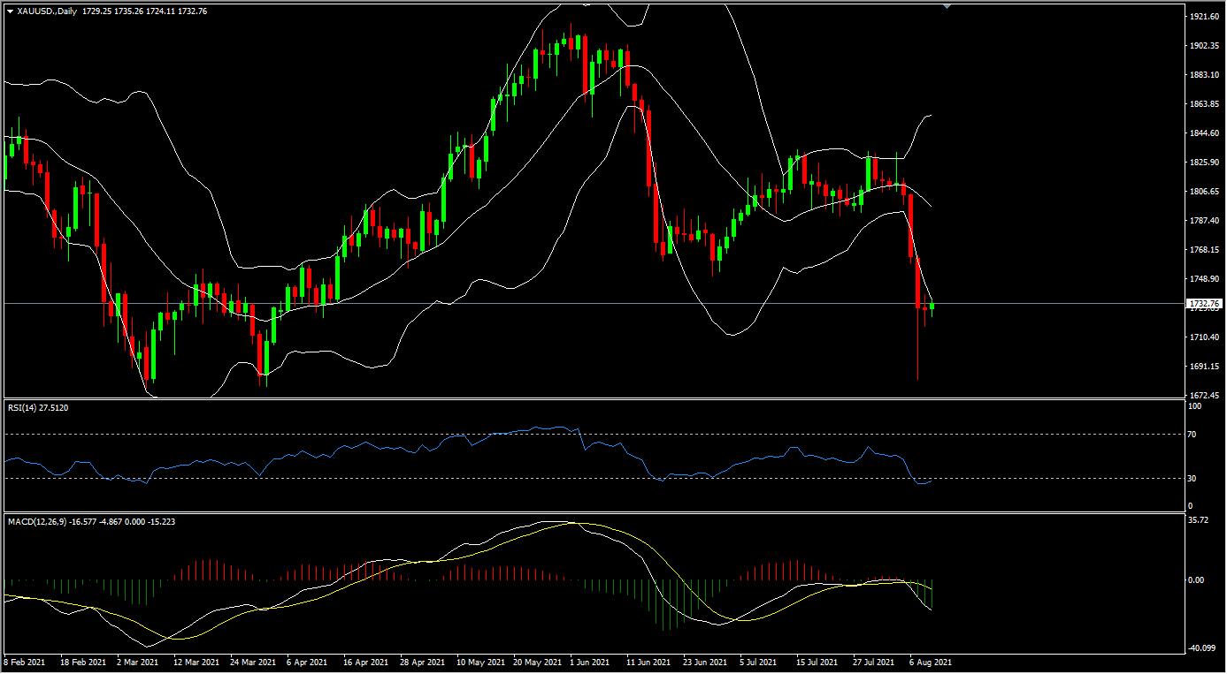Click the RSI(14) indicator label

36,407
